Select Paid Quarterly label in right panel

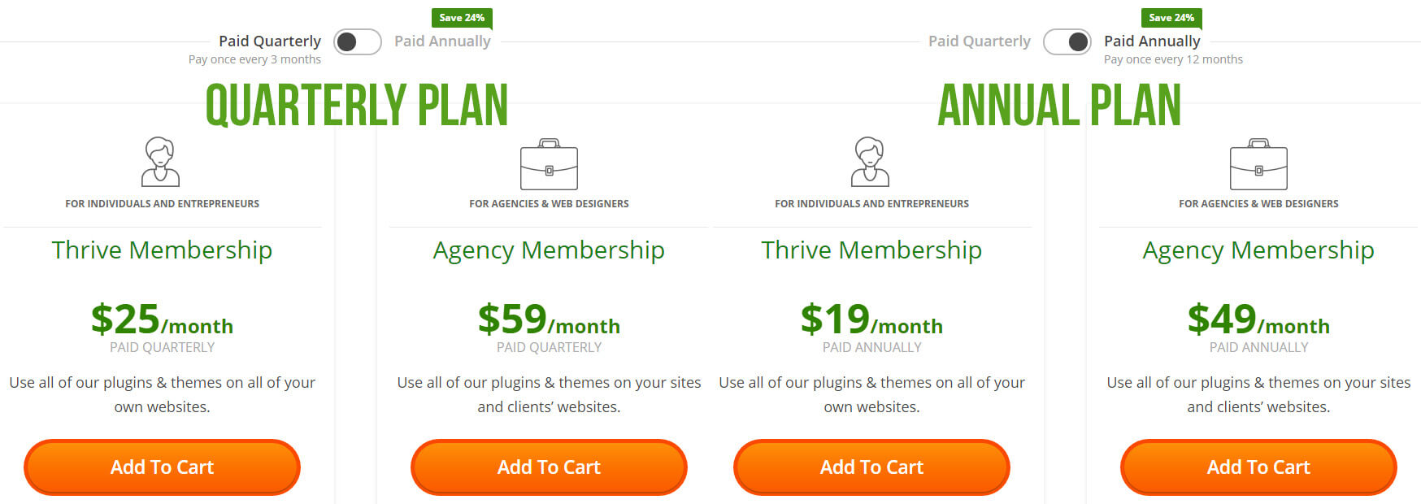[980, 41]
